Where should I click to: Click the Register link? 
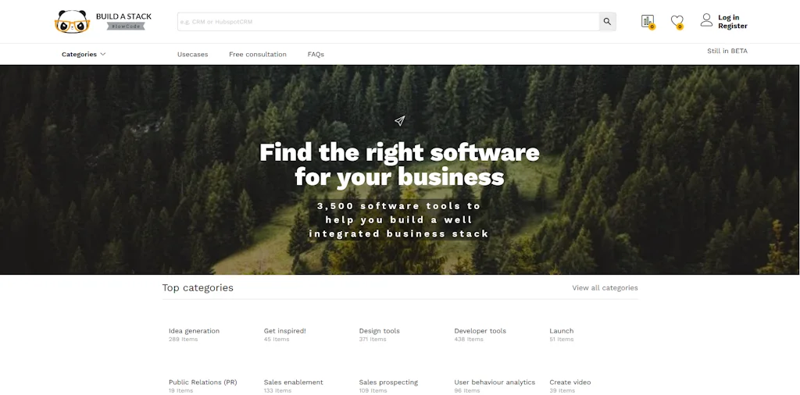[733, 26]
